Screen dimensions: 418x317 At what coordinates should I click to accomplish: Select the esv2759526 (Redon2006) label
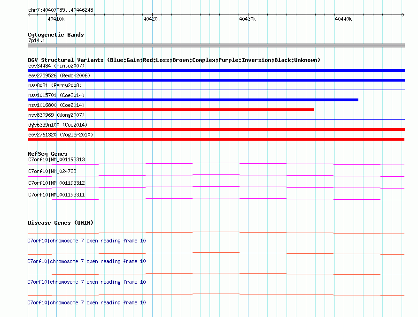click(x=59, y=75)
